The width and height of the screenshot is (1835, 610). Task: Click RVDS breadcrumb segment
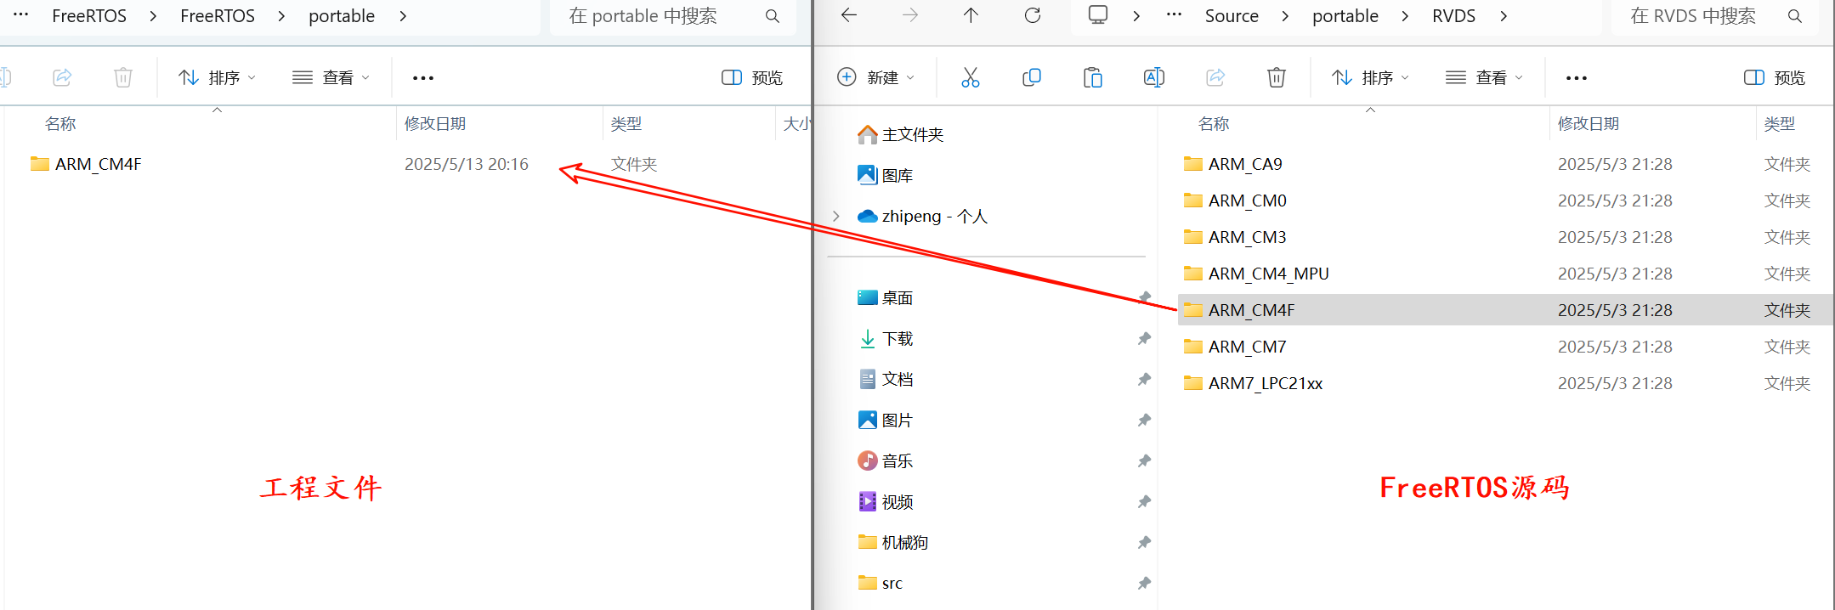pos(1453,16)
